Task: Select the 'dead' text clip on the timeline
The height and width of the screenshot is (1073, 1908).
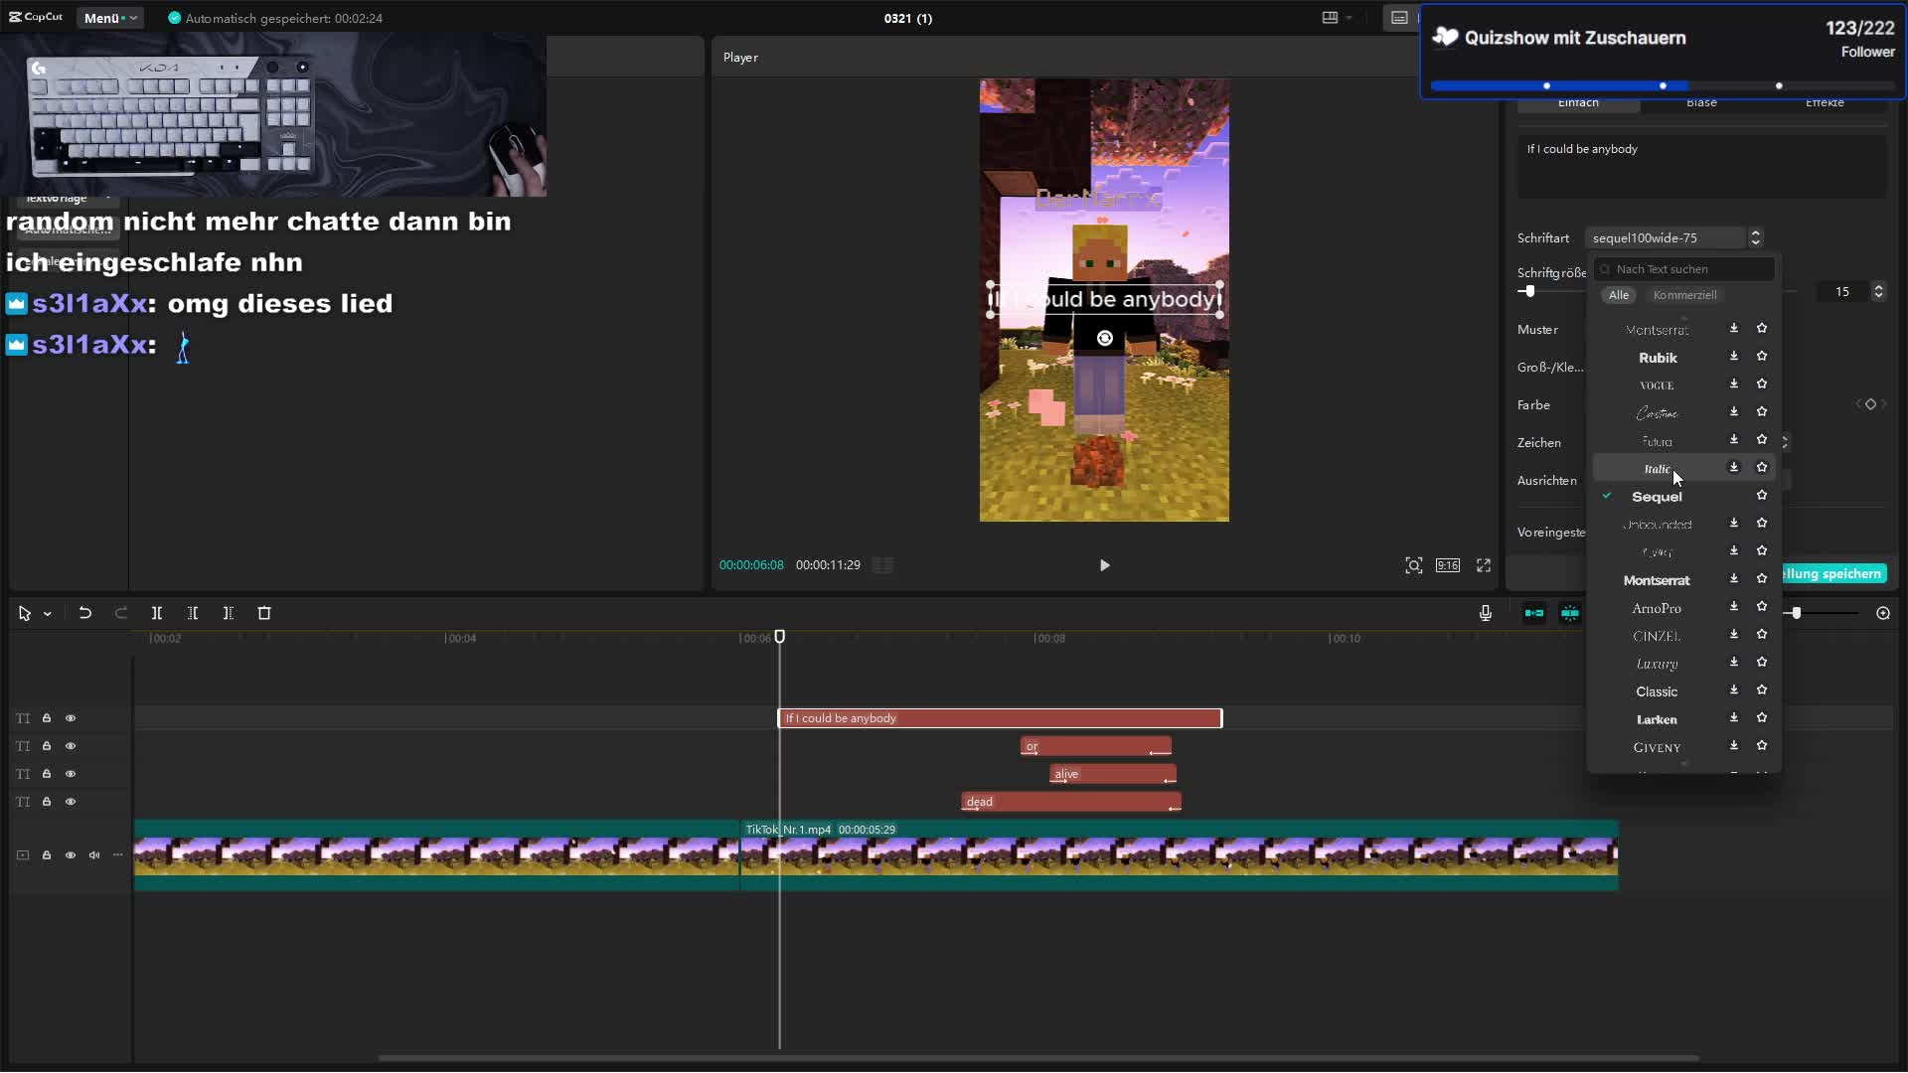Action: click(1071, 802)
